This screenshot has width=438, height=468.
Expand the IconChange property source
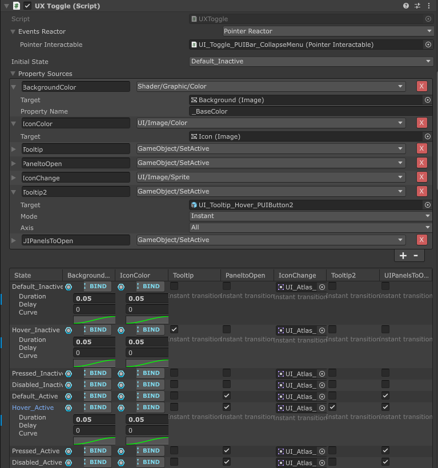pyautogui.click(x=14, y=177)
